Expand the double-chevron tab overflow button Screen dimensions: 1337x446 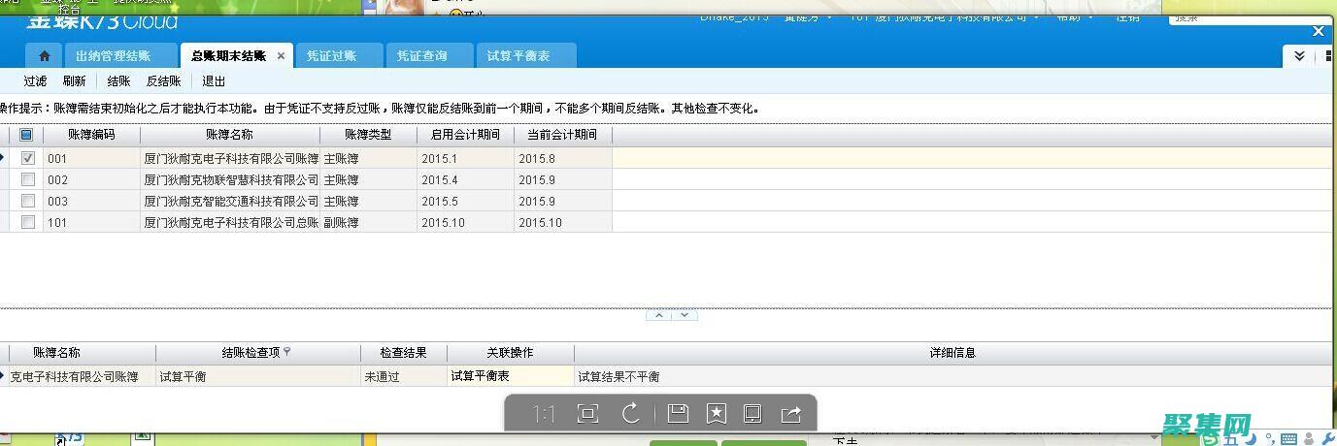[x=1299, y=57]
